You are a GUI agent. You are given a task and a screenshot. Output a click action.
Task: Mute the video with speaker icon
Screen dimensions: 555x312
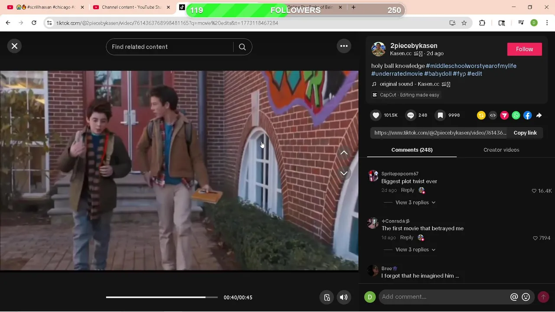[x=344, y=297]
